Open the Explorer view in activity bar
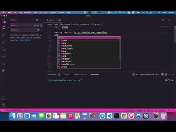The height and width of the screenshot is (132, 176). point(4,21)
